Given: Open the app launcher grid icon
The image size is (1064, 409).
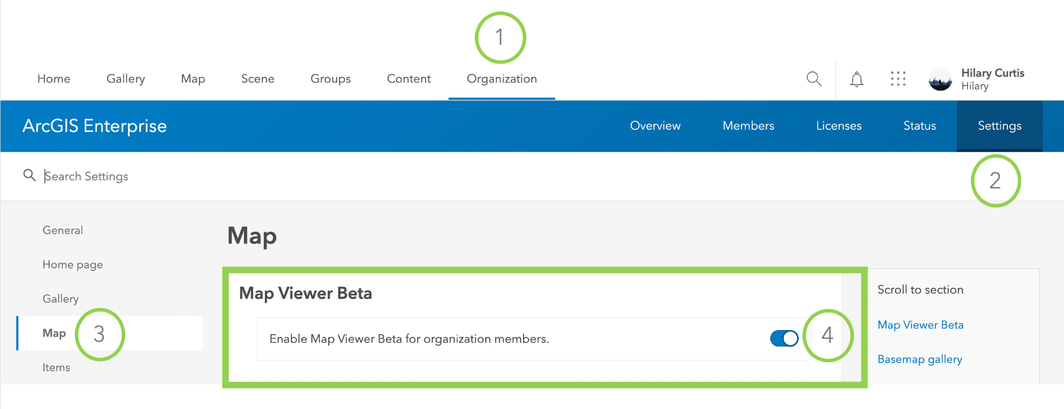Looking at the screenshot, I should point(898,78).
